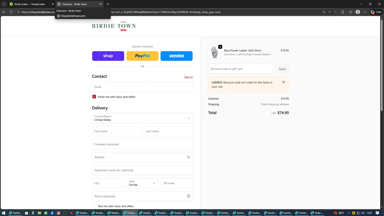Dismiss the LADIES3 invalid code message
Image resolution: width=384 pixels, height=216 pixels.
pyautogui.click(x=283, y=82)
